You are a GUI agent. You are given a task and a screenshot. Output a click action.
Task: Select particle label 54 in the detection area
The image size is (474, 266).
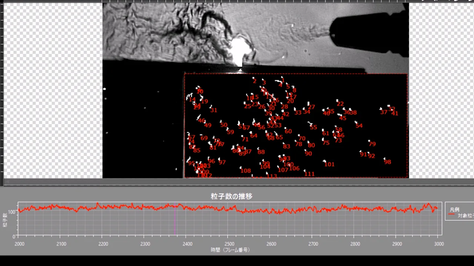(359, 126)
